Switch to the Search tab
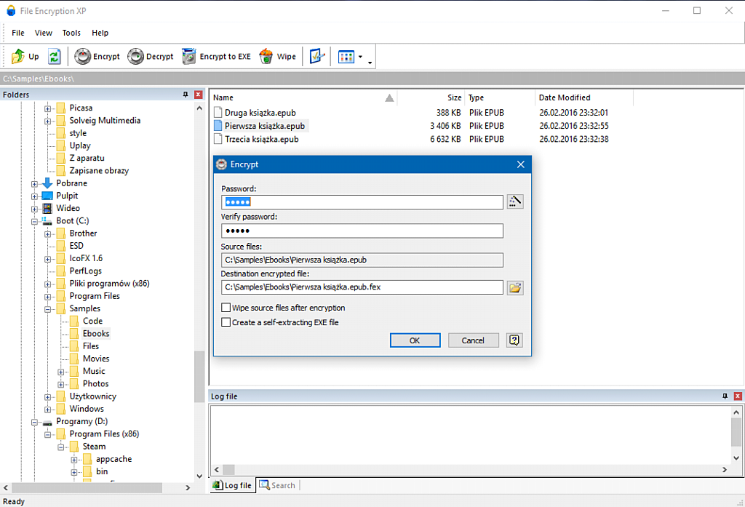This screenshot has height=507, width=745. 277,485
